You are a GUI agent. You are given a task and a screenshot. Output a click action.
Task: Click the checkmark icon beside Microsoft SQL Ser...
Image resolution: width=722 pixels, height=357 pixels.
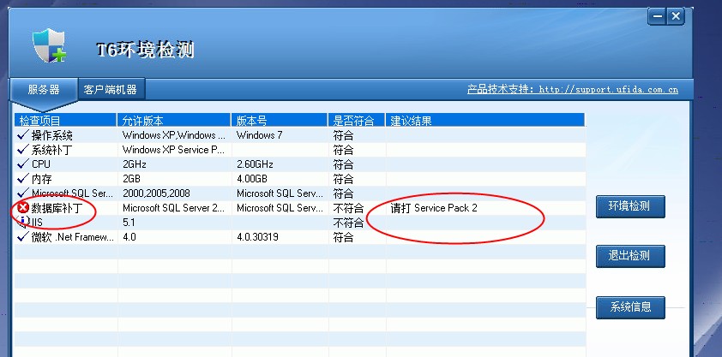pos(23,193)
